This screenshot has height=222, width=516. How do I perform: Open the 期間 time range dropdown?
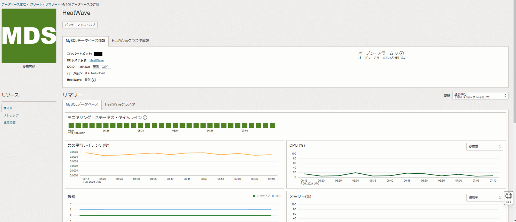click(480, 96)
